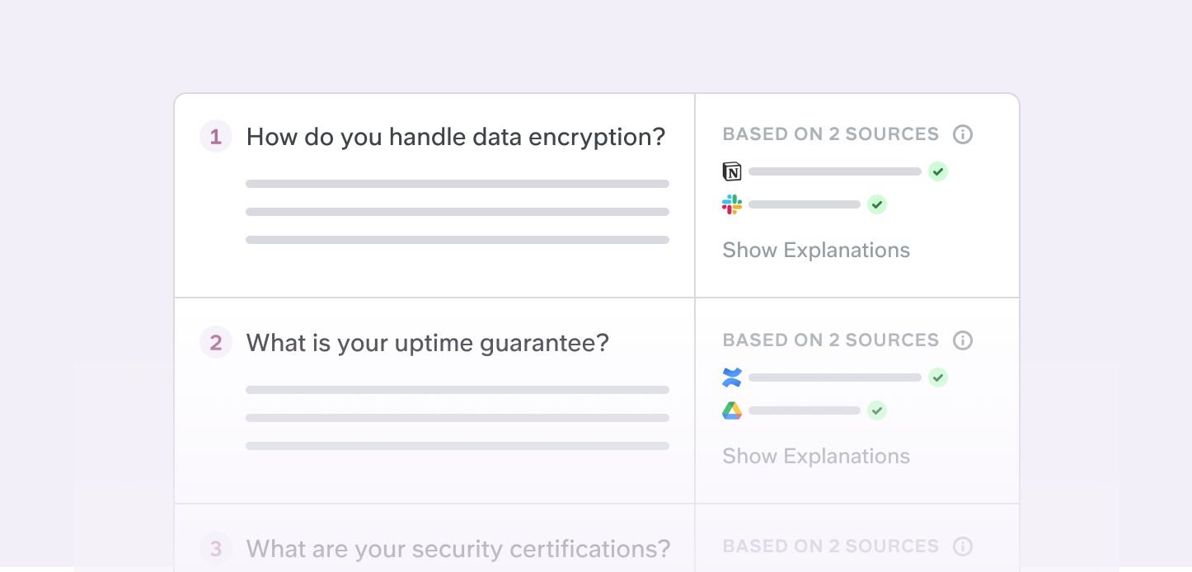Toggle green checkmark beside Confluence source
The width and height of the screenshot is (1192, 572).
938,377
